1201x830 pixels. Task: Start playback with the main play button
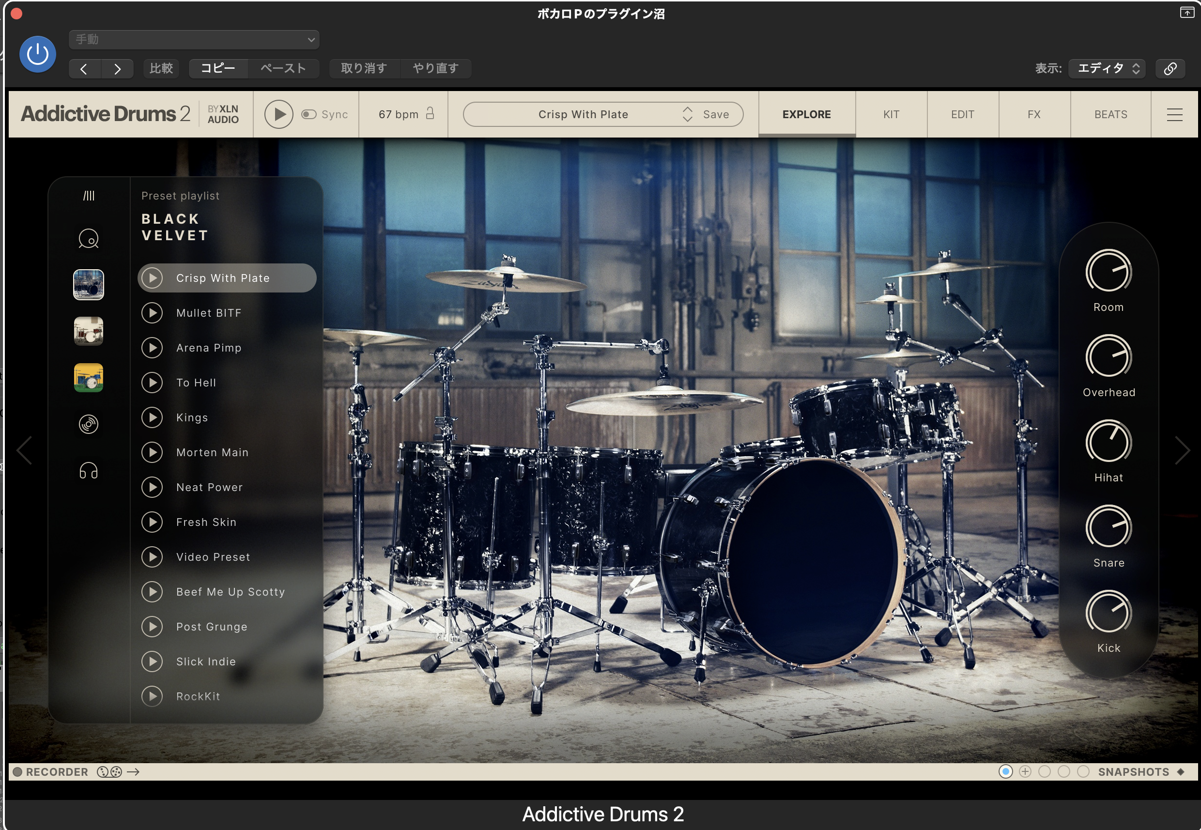coord(279,114)
